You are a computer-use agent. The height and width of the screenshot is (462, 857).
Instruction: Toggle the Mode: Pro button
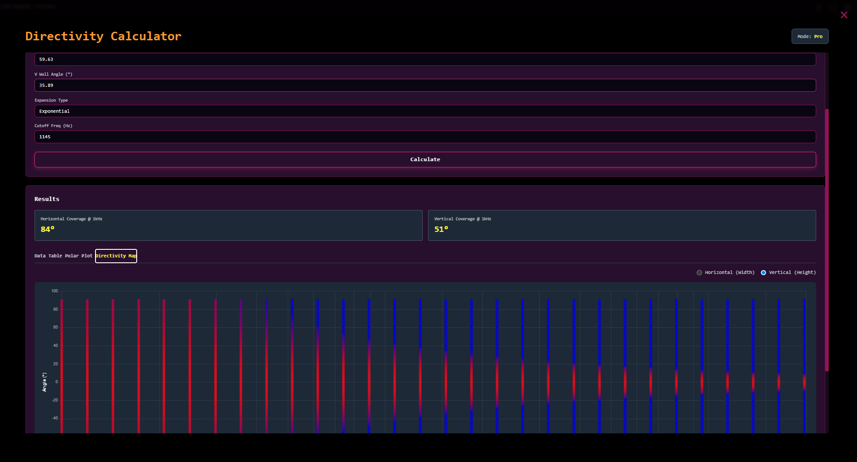[x=809, y=37]
